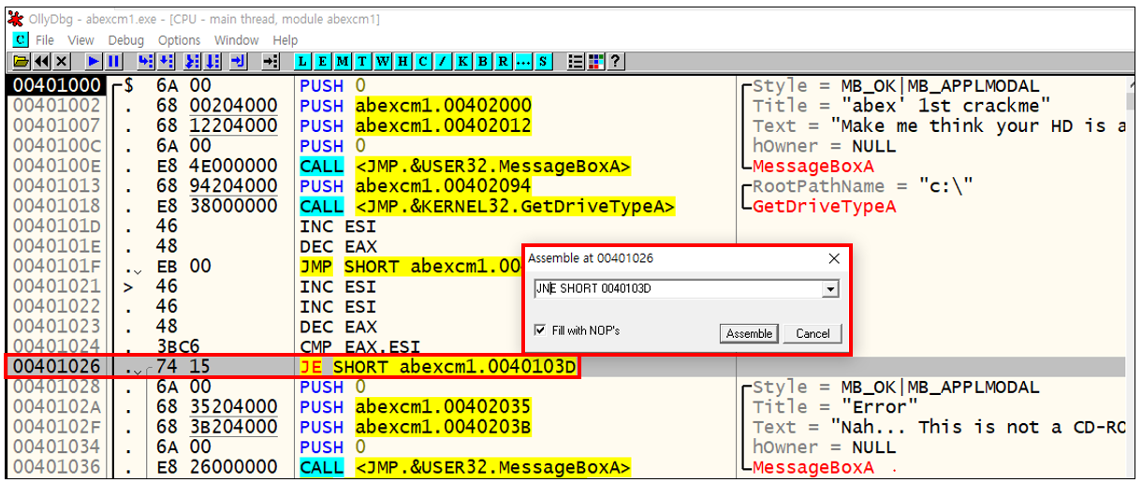
Task: Show Patches window with slash button
Action: coord(443,62)
